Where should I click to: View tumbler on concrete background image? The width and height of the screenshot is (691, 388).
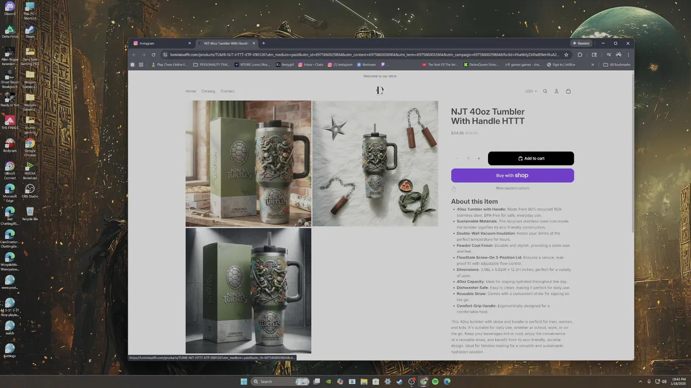click(248, 290)
